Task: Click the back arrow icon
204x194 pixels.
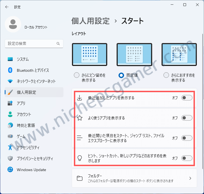Action: pos(7,7)
